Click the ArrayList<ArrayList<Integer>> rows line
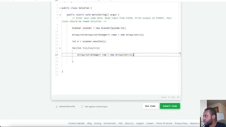Viewport: 226px width, 127px height. coord(108,35)
